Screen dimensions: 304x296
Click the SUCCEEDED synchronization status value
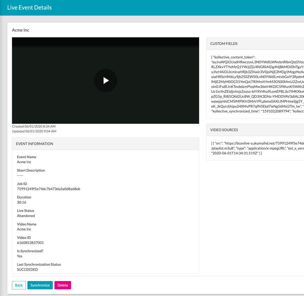point(27,270)
